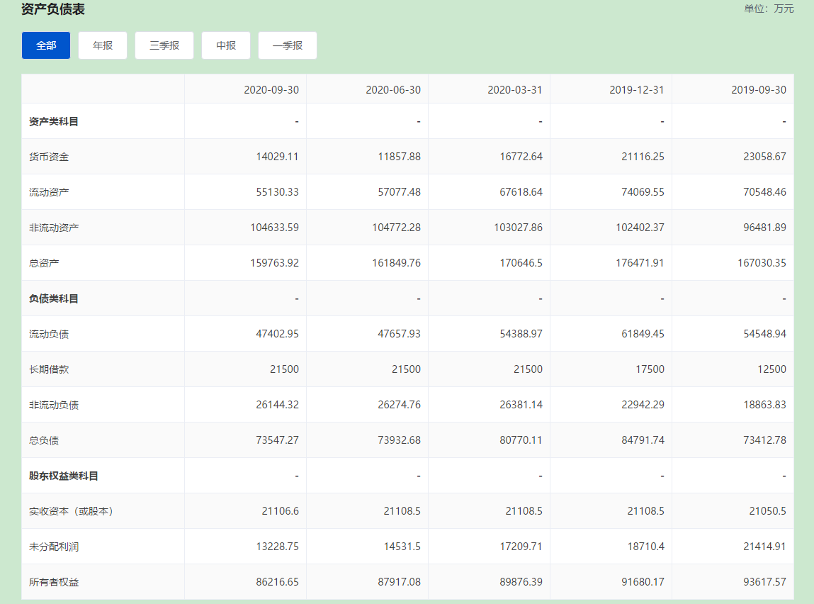Click the 资产负债表 page title
The width and height of the screenshot is (814, 604).
53,9
